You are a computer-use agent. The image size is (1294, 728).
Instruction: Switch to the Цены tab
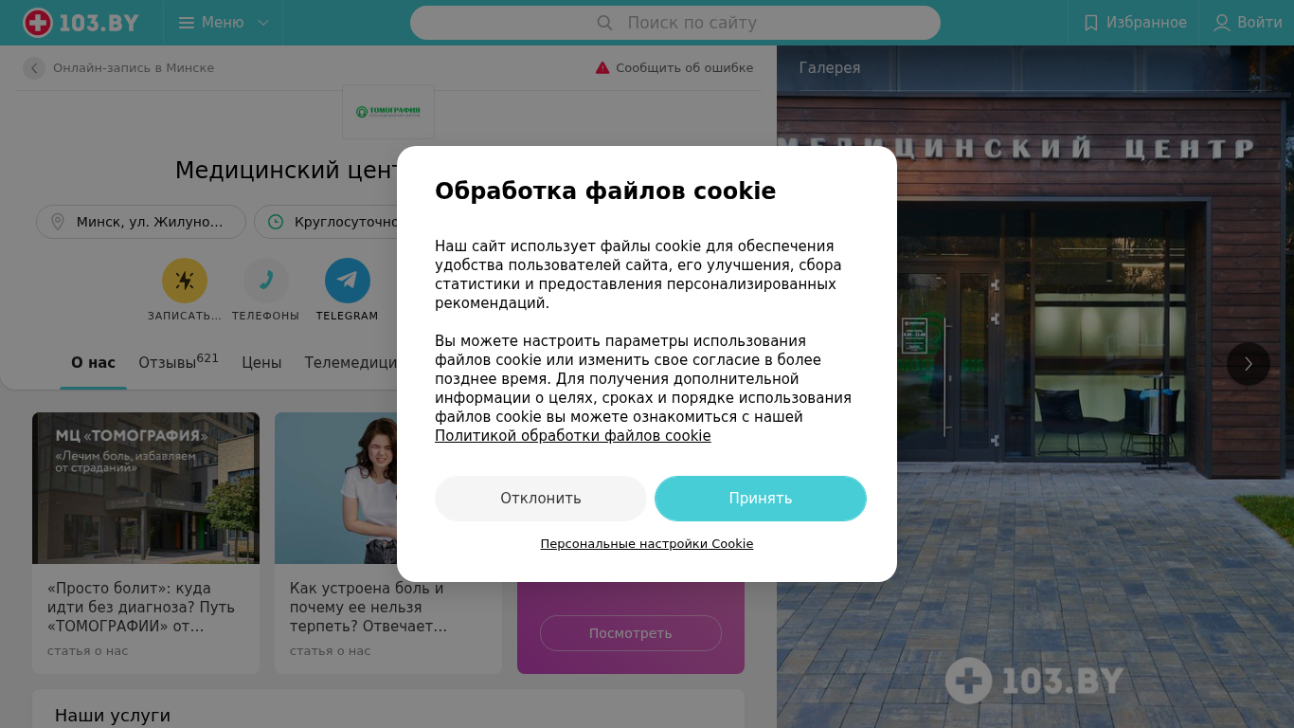point(261,362)
